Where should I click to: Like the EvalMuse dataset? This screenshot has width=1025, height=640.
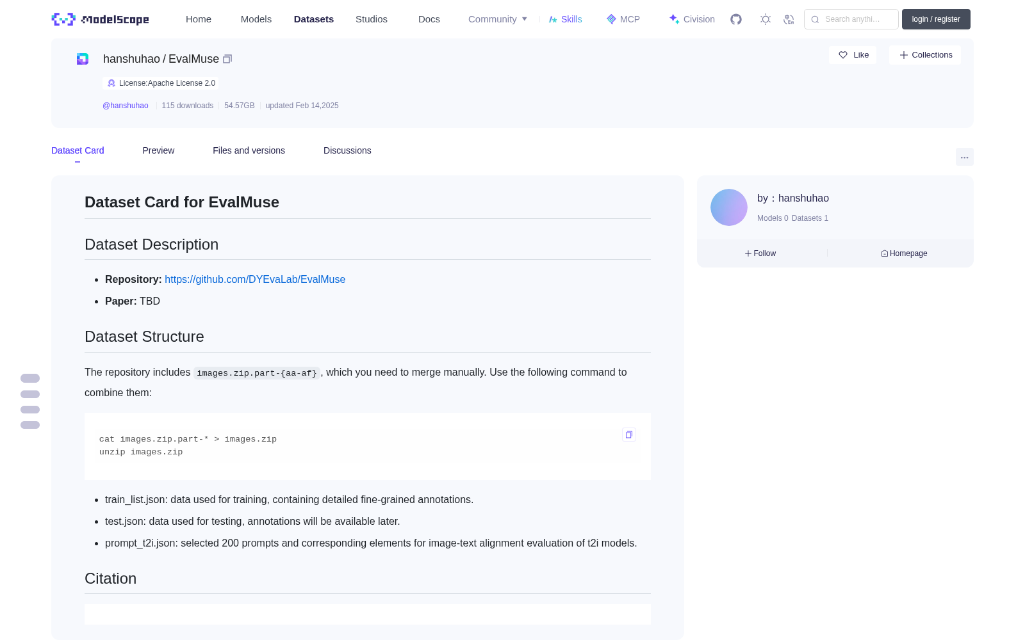853,55
